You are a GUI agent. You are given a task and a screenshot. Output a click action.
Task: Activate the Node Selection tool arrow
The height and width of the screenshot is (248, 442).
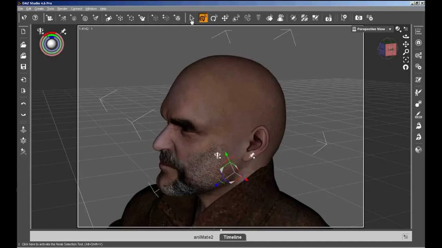pos(192,18)
